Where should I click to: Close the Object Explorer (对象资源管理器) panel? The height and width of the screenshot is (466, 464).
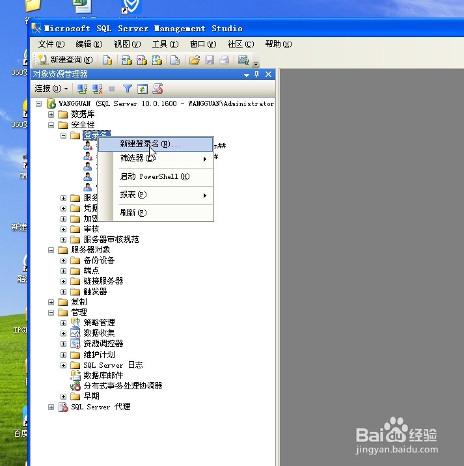point(268,74)
